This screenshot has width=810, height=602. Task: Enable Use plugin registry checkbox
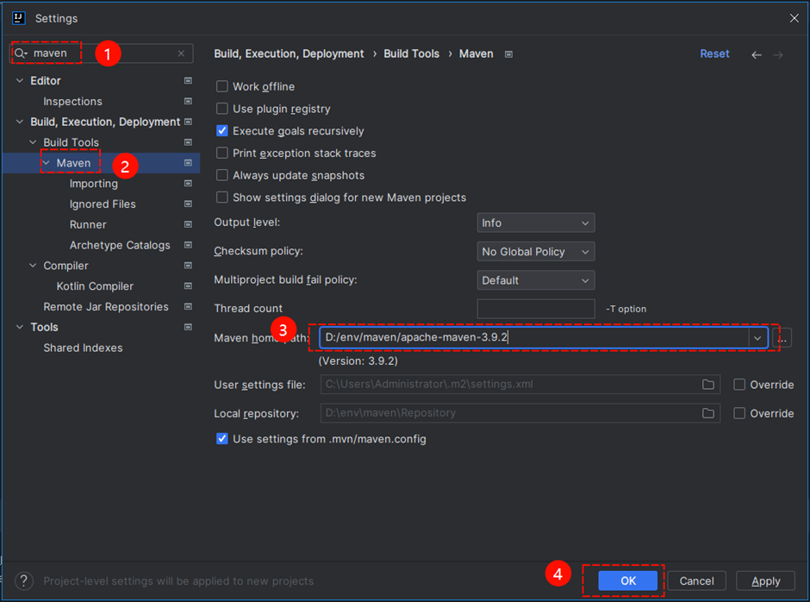[x=222, y=109]
